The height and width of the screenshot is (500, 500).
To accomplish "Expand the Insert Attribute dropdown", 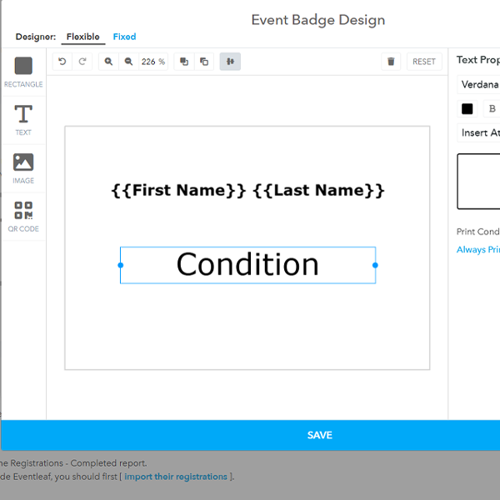I will click(x=480, y=133).
